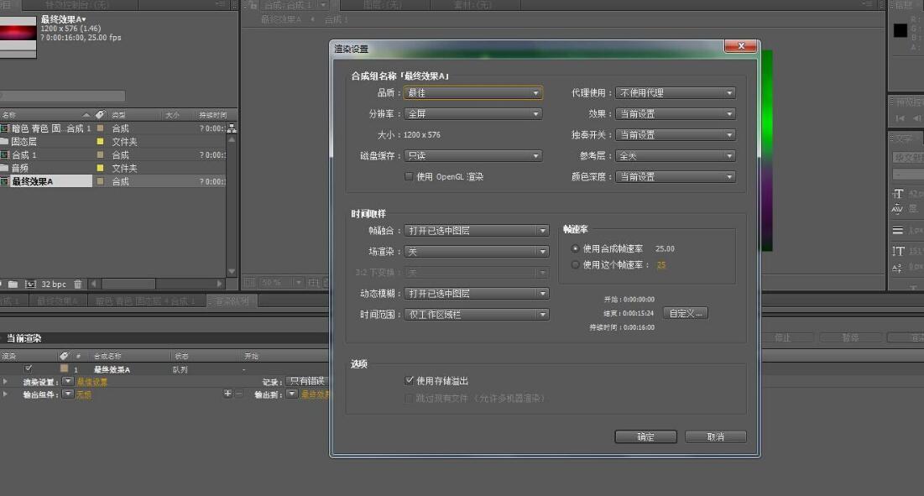Click the plus icon to add output module
924x496 pixels.
point(227,394)
